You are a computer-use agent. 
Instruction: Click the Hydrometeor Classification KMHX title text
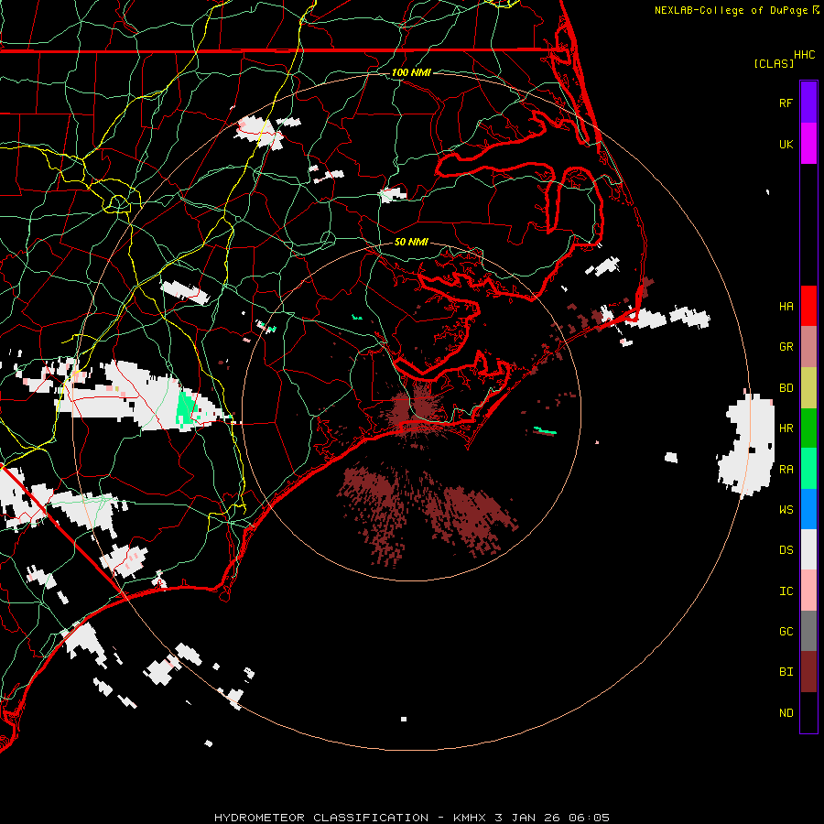(x=412, y=818)
